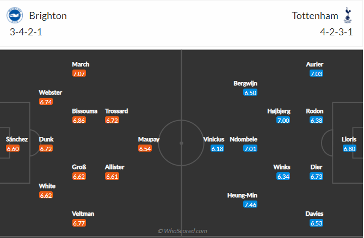Click Sánchez's 6.60 rating badge

pyautogui.click(x=13, y=148)
